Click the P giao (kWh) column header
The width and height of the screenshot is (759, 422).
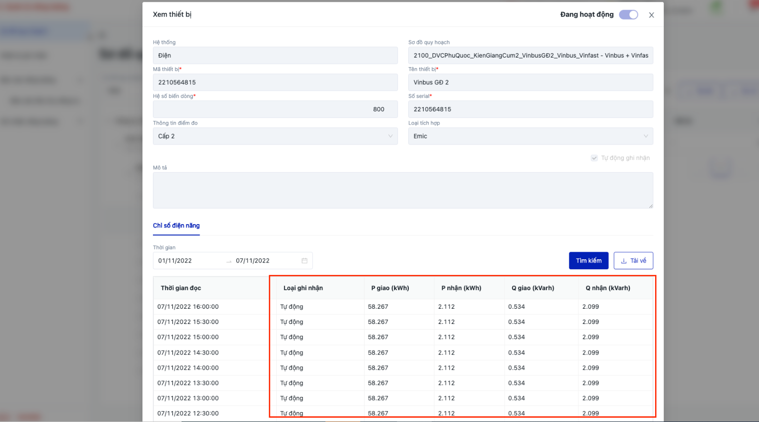(x=390, y=288)
